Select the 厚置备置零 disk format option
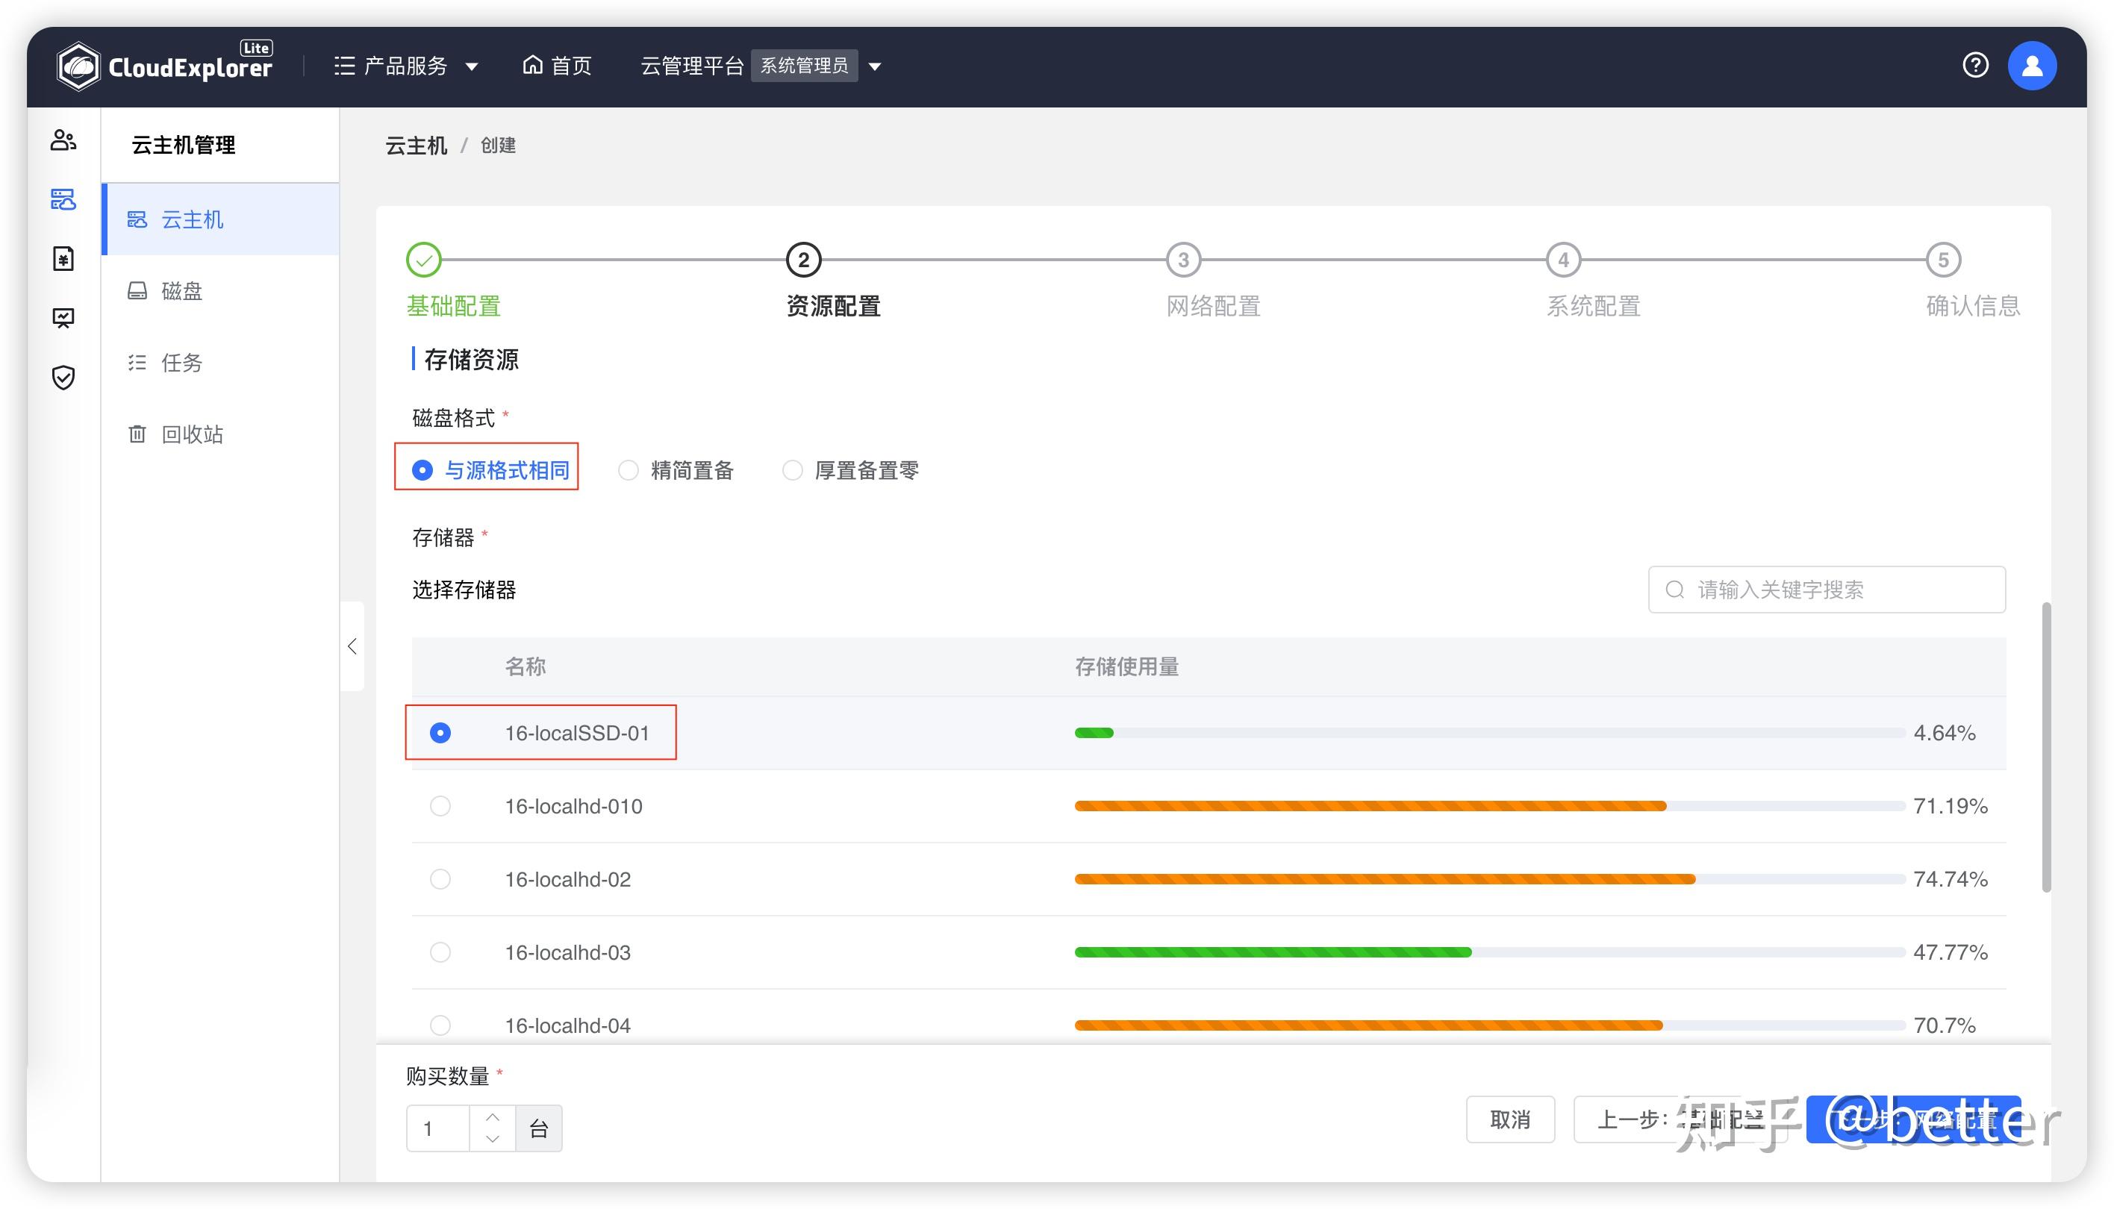This screenshot has width=2114, height=1209. [x=792, y=470]
